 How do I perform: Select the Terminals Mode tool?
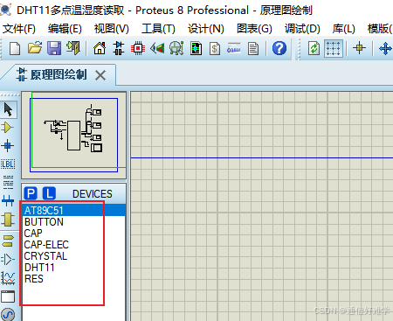[x=8, y=241]
